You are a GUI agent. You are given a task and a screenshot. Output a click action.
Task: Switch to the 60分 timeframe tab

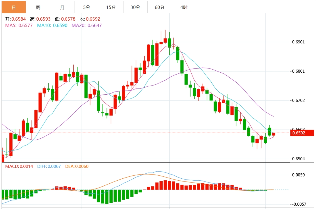coord(160,7)
